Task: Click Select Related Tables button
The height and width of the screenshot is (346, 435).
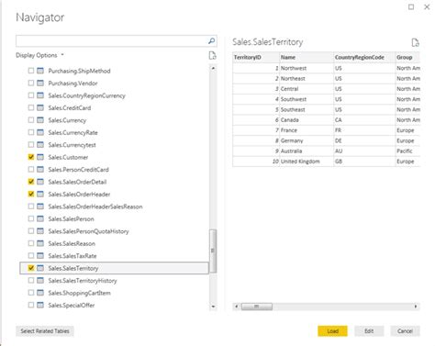Action: point(45,331)
